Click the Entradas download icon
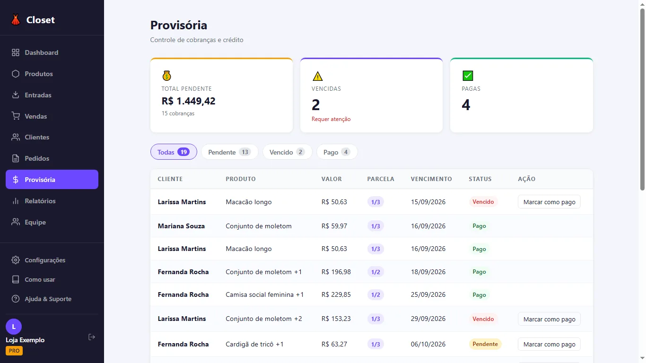Image resolution: width=646 pixels, height=363 pixels. (16, 95)
